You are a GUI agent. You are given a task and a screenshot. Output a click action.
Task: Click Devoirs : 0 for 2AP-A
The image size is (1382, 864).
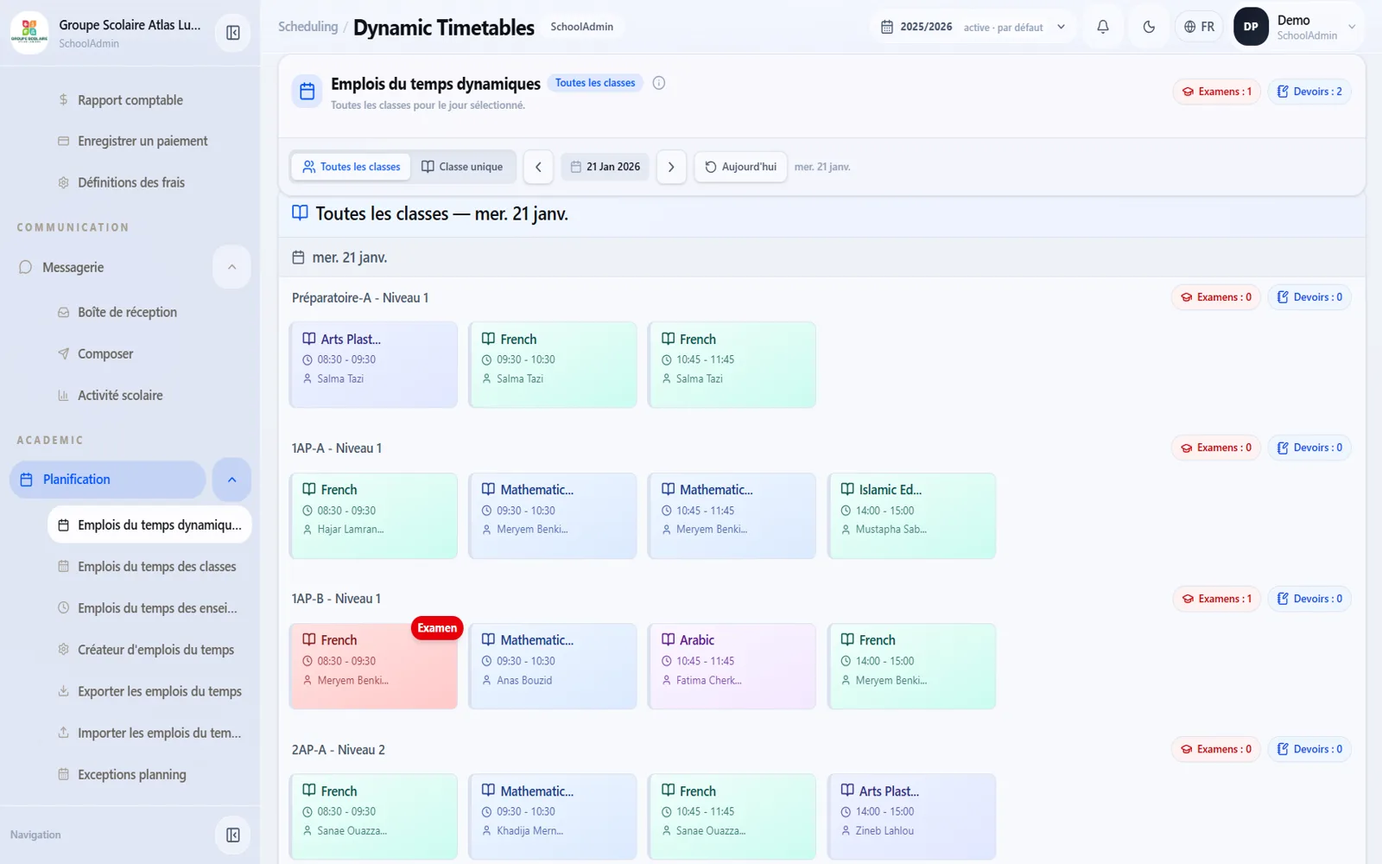tap(1309, 749)
